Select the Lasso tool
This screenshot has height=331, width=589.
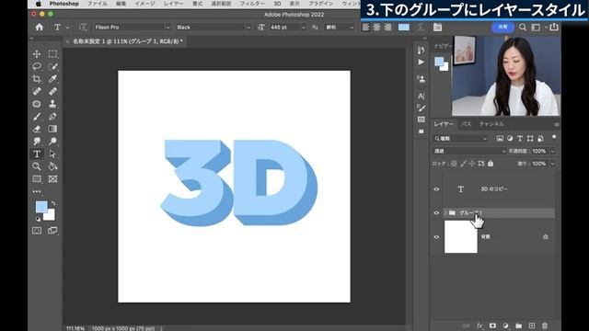click(37, 66)
